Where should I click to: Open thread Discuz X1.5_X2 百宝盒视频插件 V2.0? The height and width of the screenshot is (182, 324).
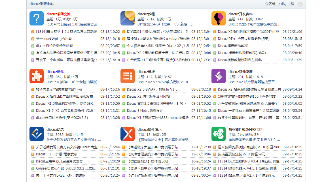(x=64, y=111)
